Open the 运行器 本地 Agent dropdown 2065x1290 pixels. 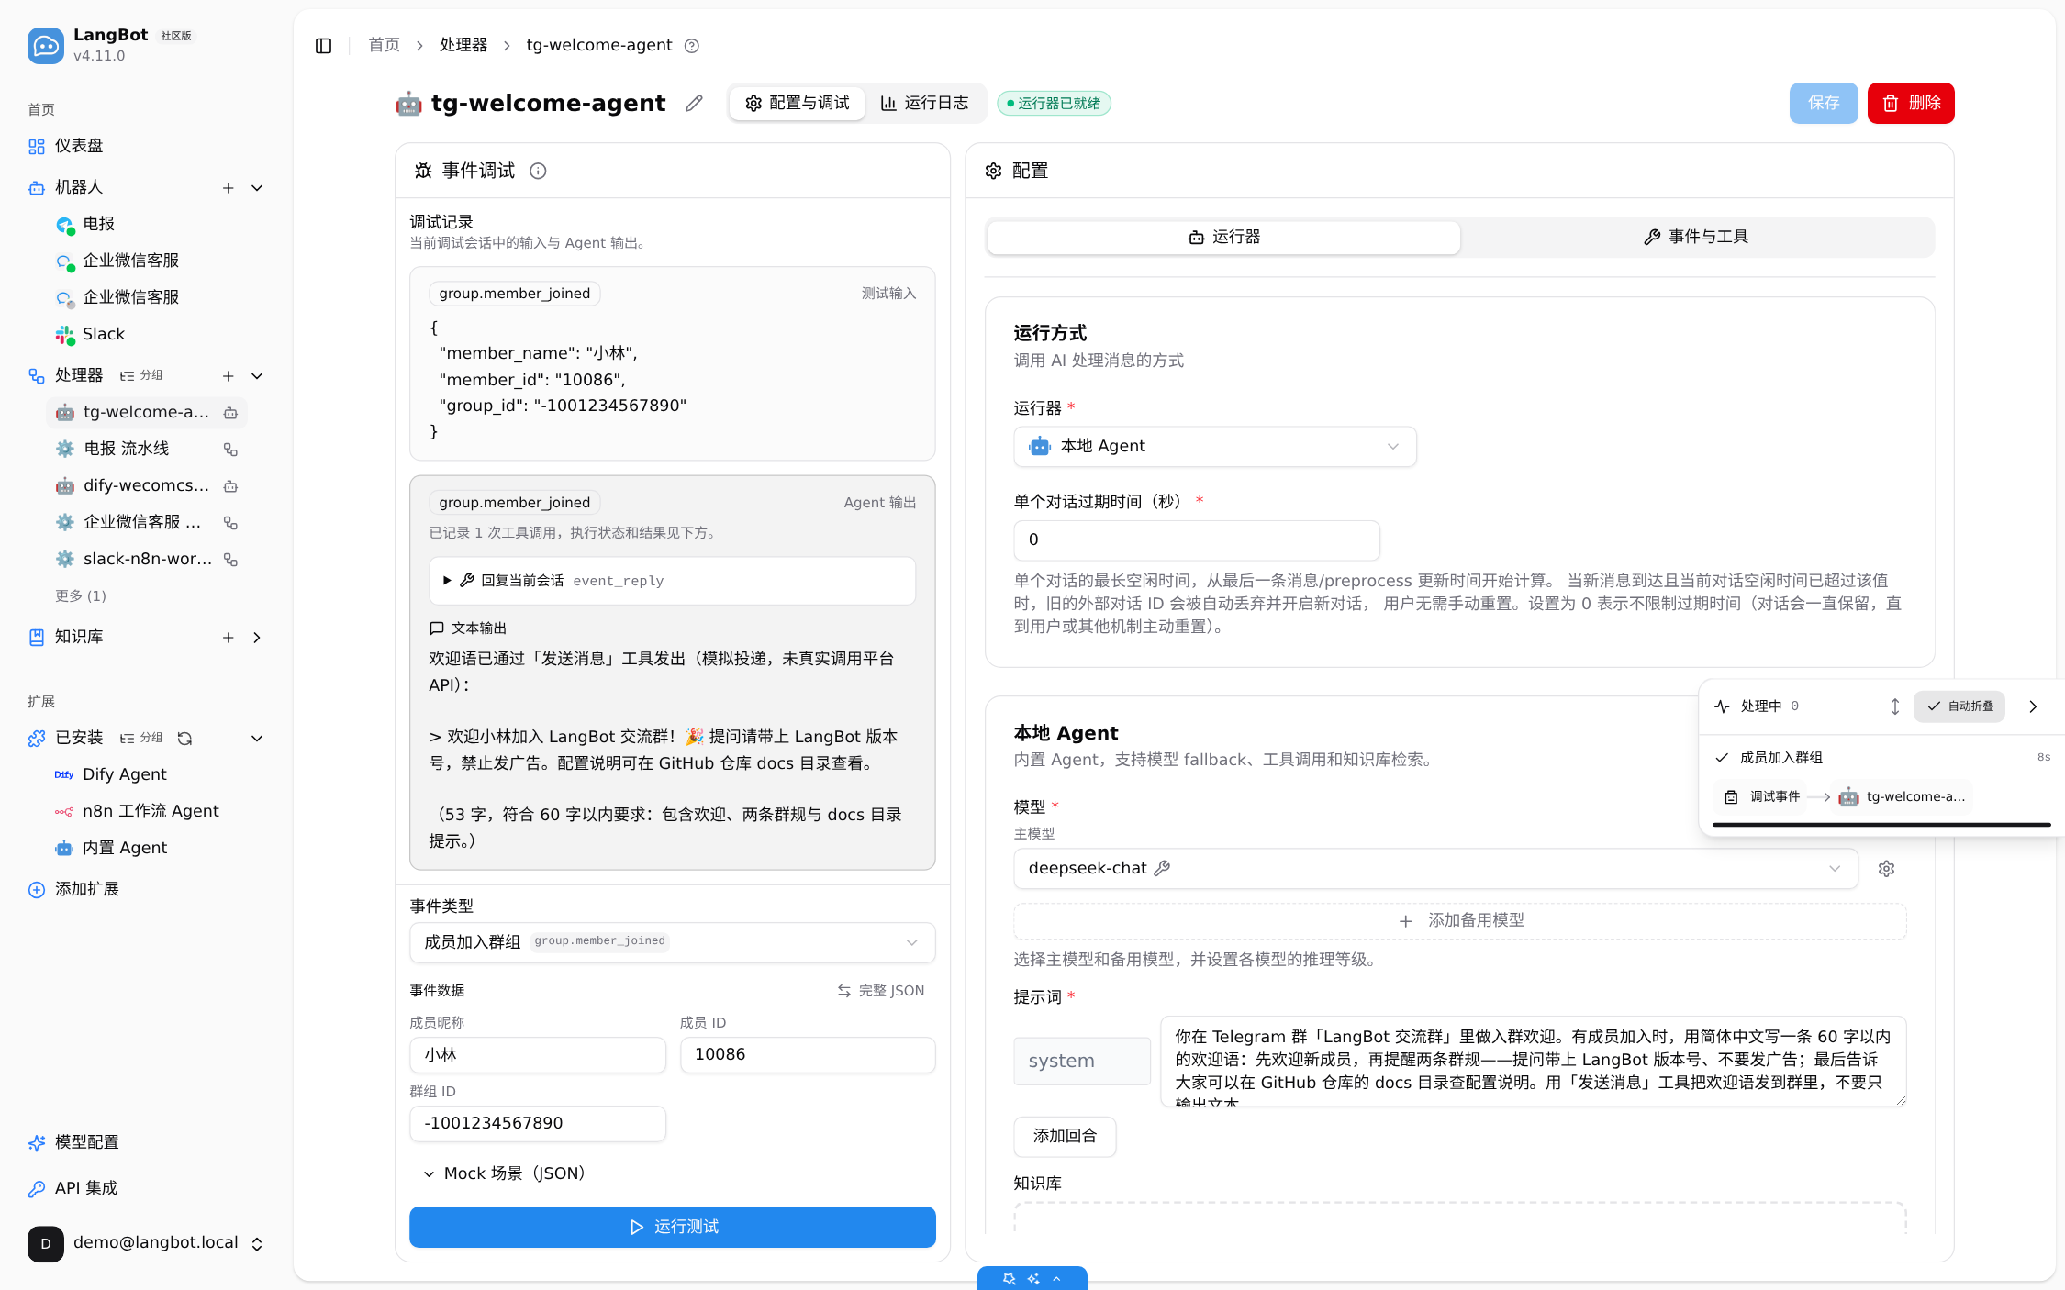coord(1214,447)
